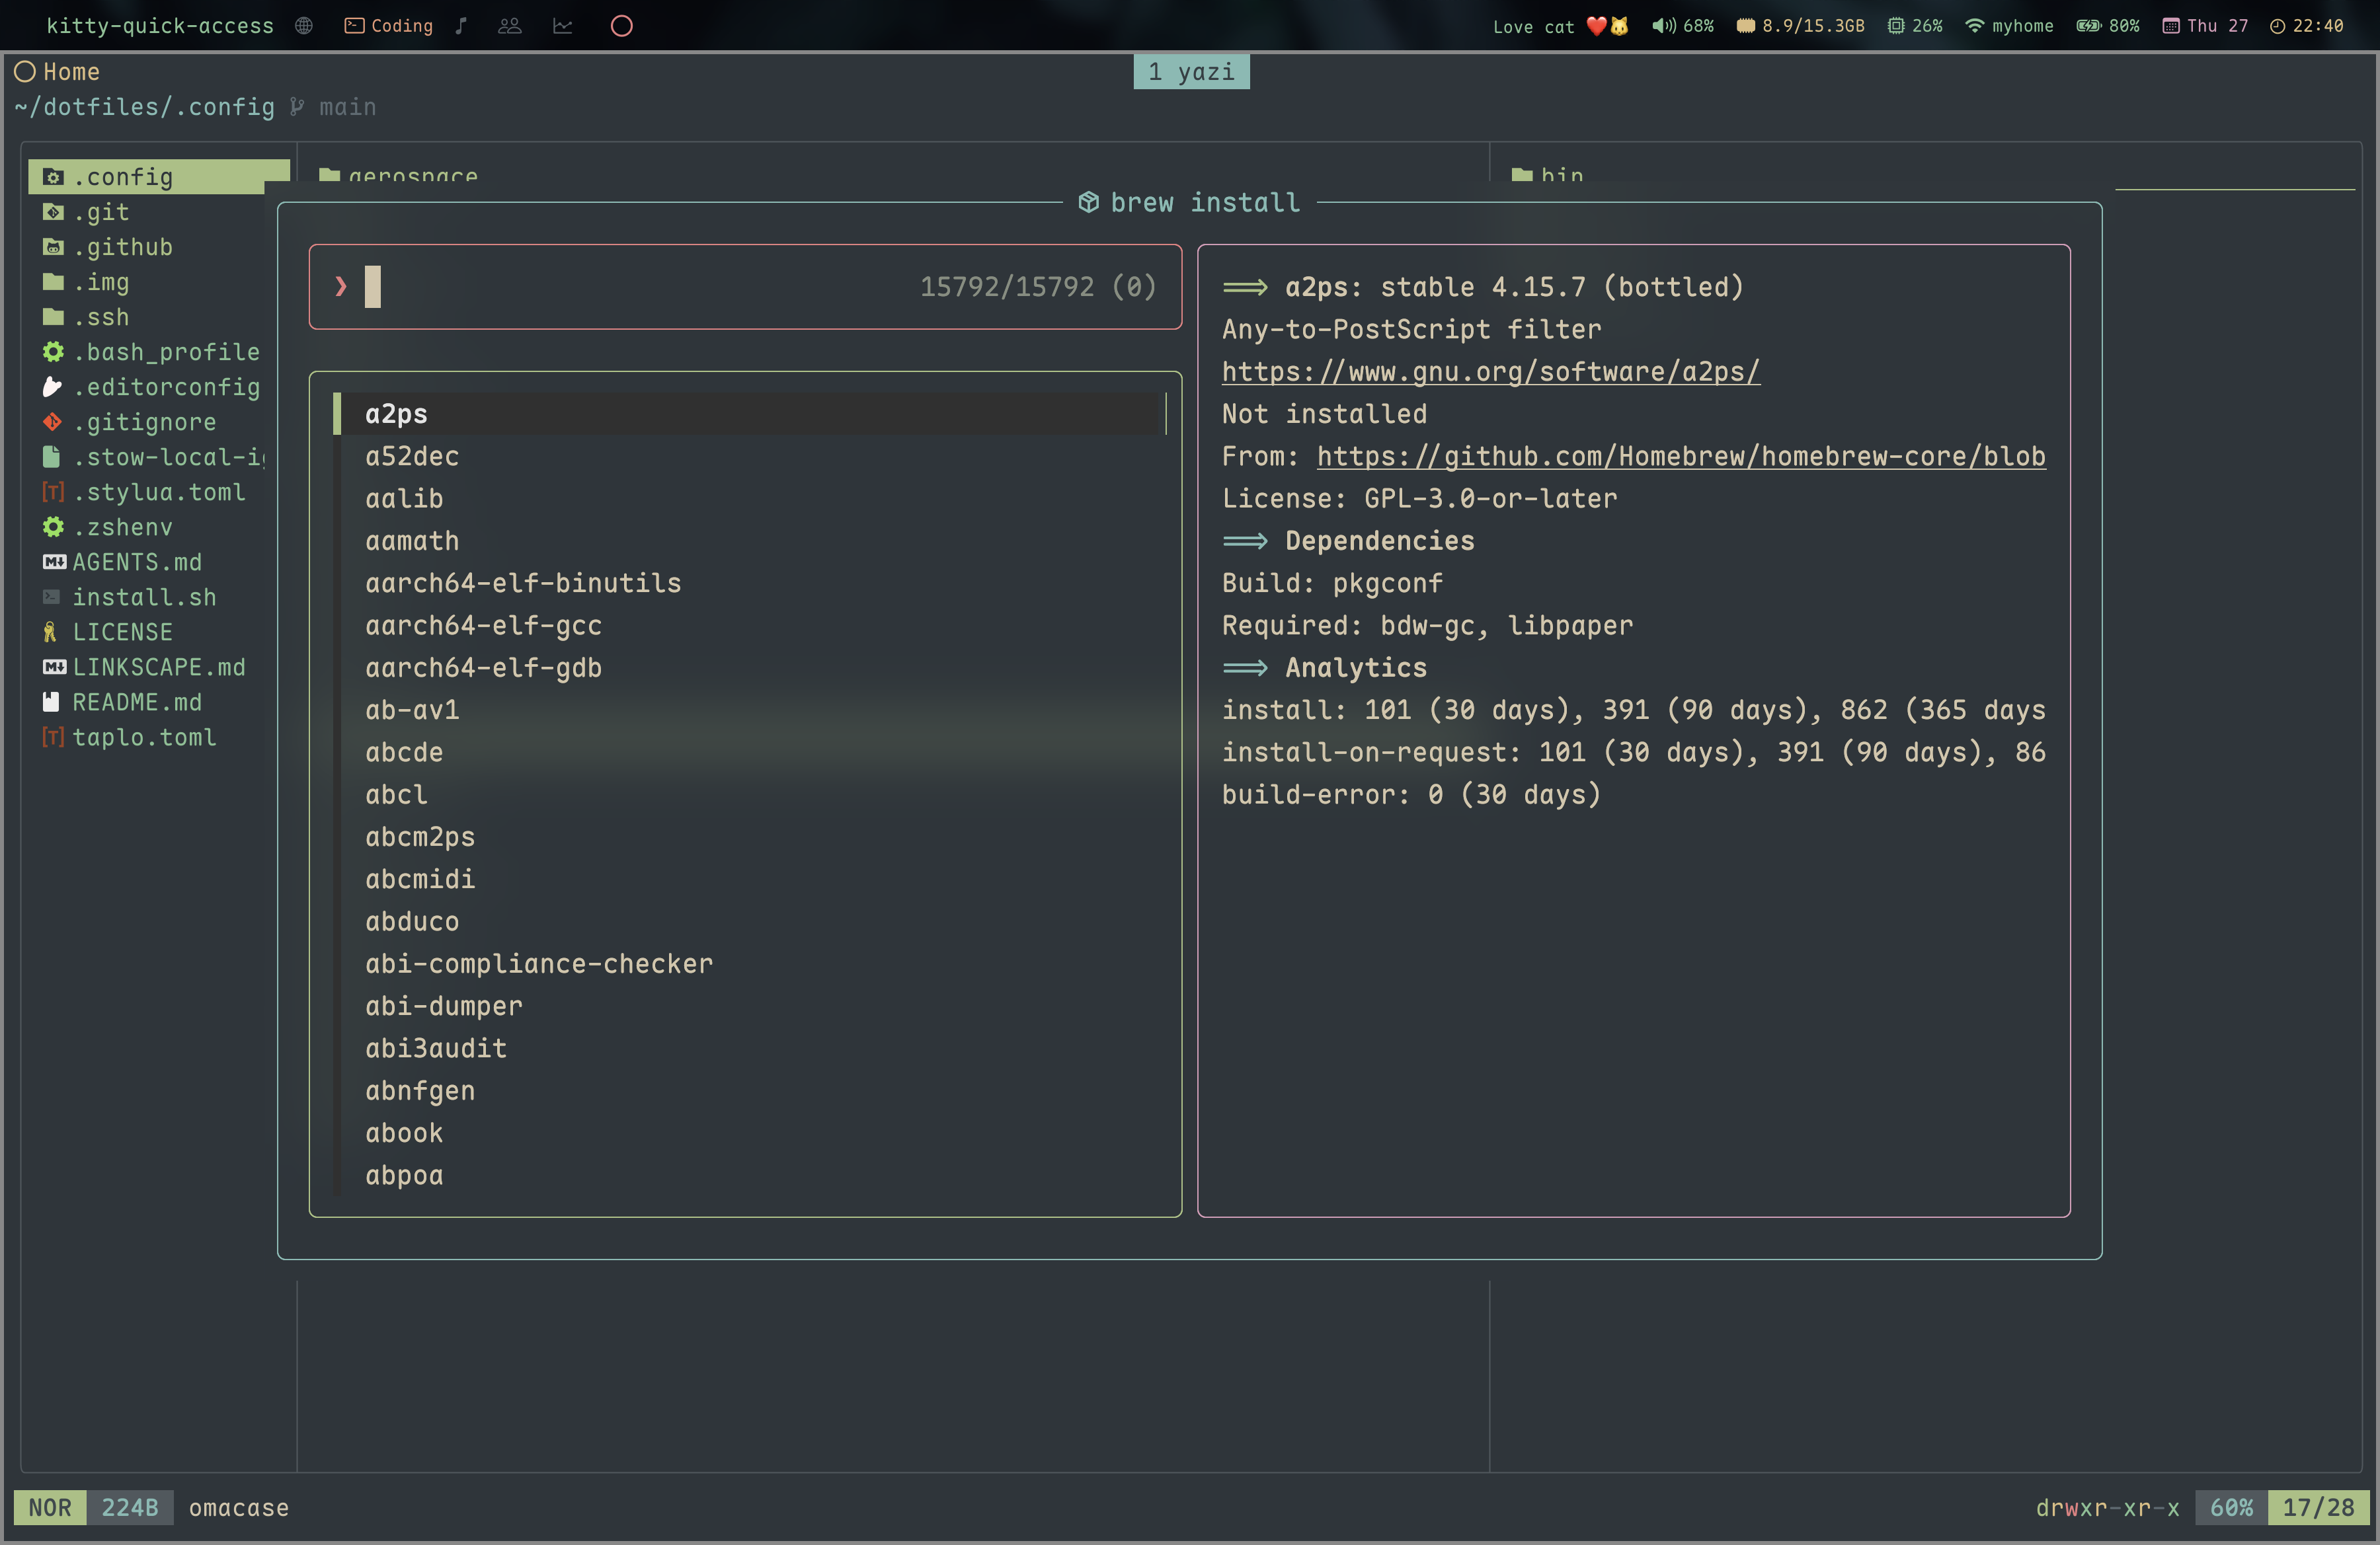Click the CPU 26% indicator
The image size is (2380, 1545).
click(1915, 26)
